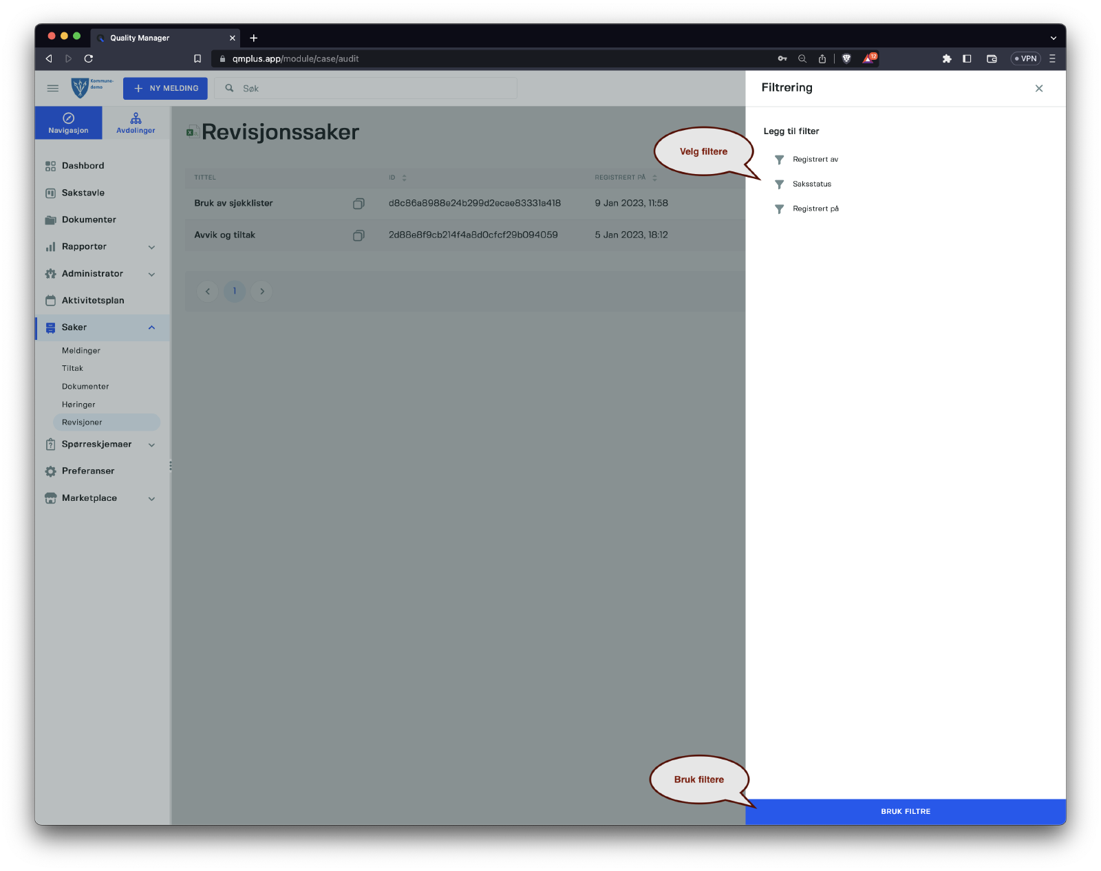
Task: Switch to the Avdelinger tab
Action: click(x=136, y=123)
